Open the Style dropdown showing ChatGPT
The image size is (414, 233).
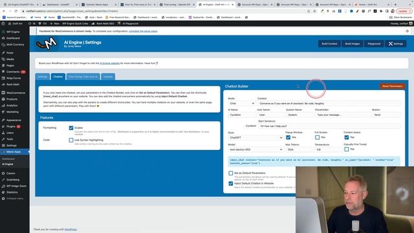point(256,138)
